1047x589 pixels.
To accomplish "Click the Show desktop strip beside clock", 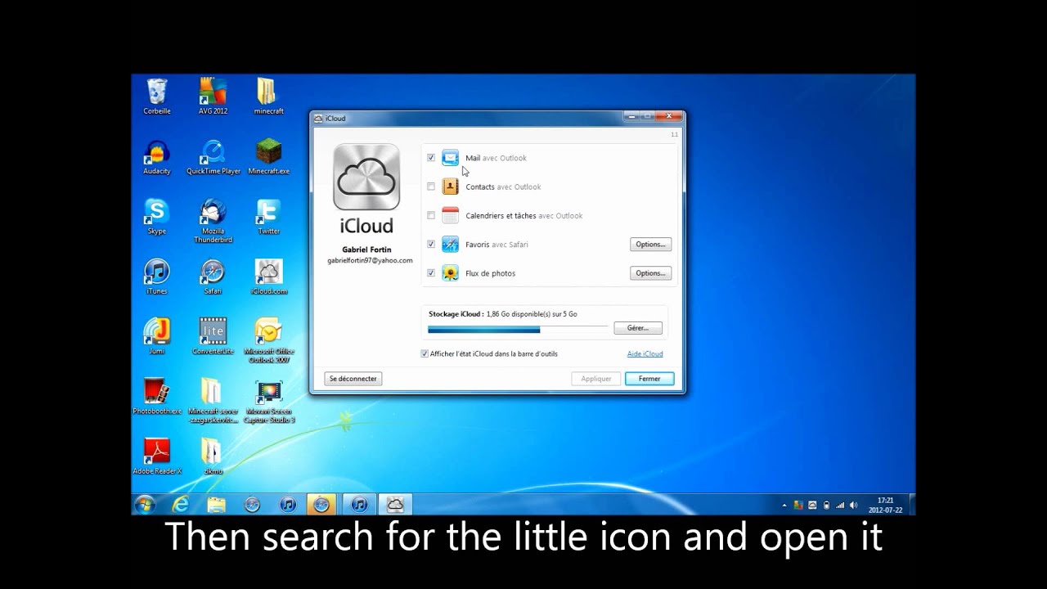I will click(x=911, y=505).
